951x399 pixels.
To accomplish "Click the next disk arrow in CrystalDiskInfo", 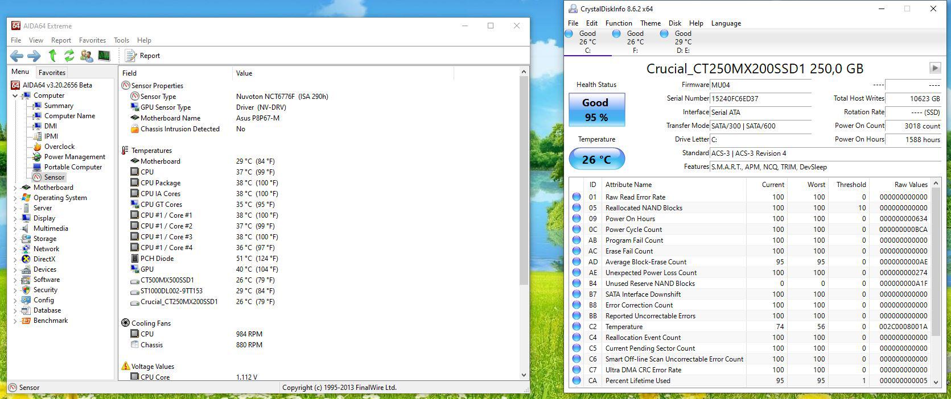I will coord(934,68).
